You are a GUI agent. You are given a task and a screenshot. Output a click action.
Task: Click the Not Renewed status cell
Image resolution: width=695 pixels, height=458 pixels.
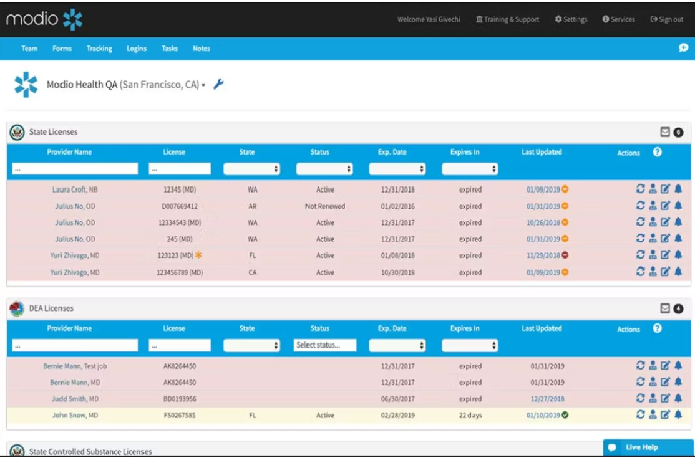click(325, 206)
